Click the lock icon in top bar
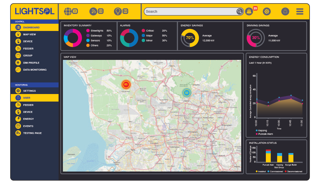 tap(285, 12)
